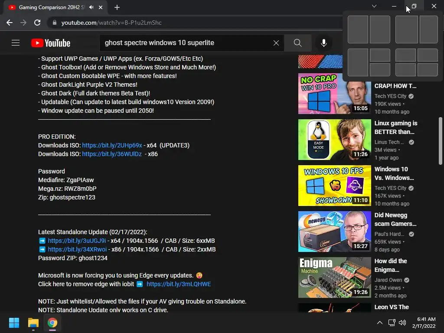The image size is (444, 333).
Task: Click the Chrome taskbar icon
Action: 52,323
